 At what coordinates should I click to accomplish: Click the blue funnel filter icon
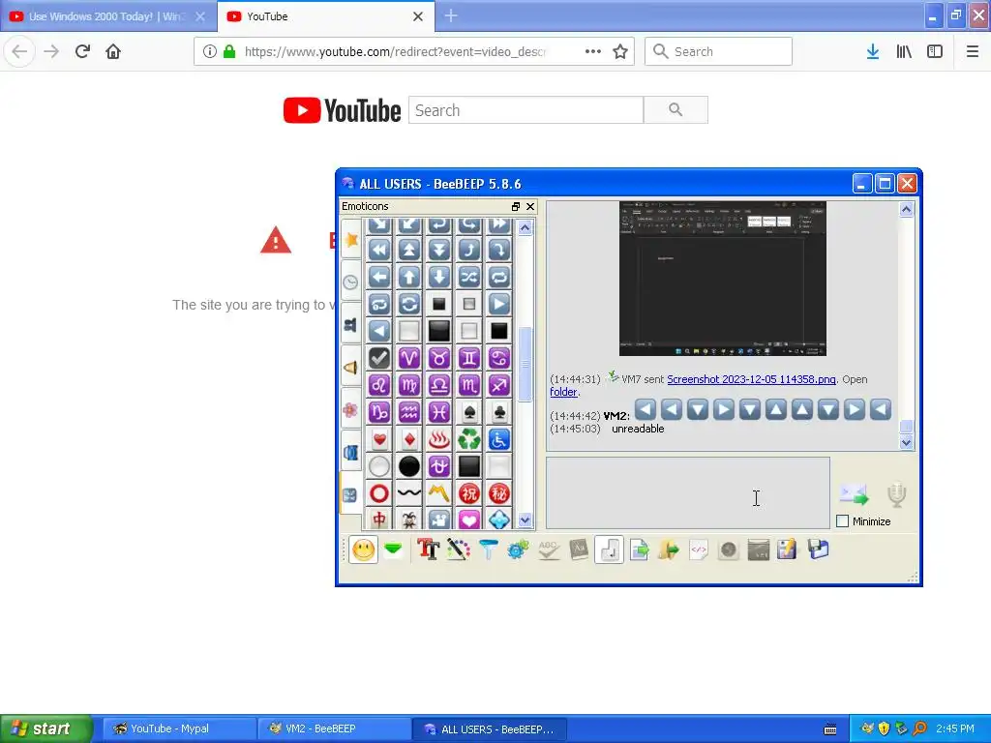(x=488, y=550)
